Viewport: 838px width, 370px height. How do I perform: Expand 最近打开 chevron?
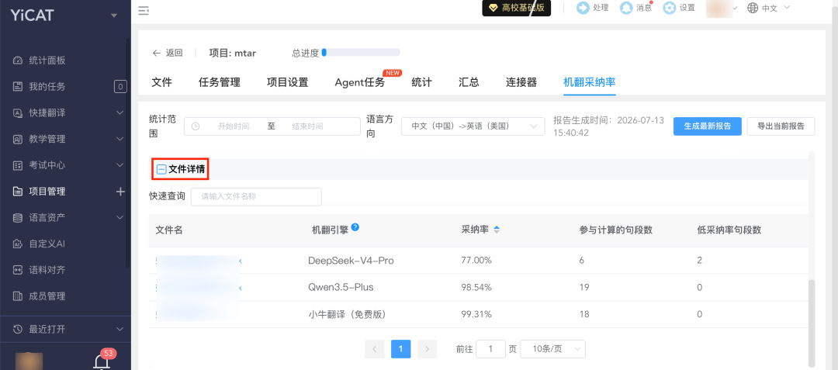tap(119, 329)
